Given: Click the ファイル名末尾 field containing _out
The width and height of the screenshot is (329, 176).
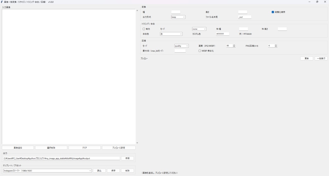Looking at the screenshot, I should pos(245,17).
